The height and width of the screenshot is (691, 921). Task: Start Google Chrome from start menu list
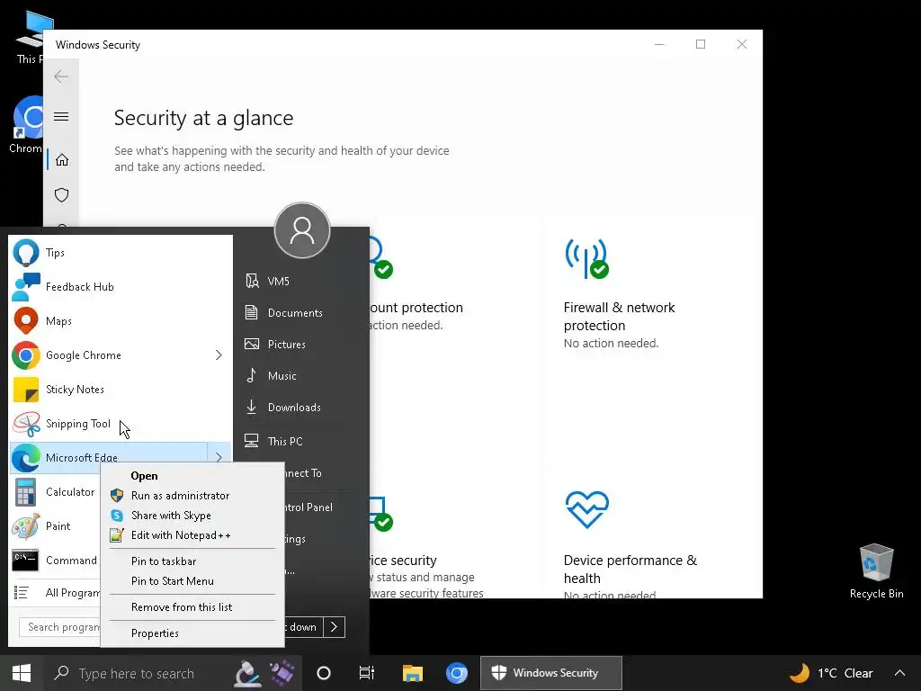point(109,354)
